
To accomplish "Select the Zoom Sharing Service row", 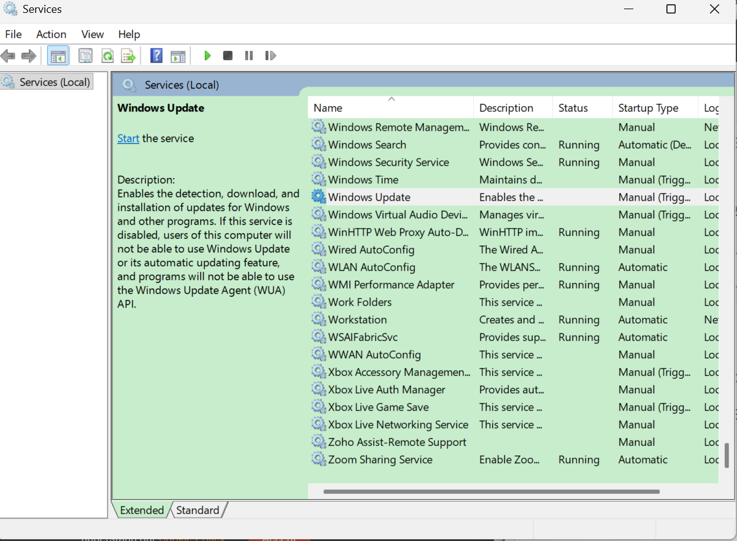I will pos(381,459).
